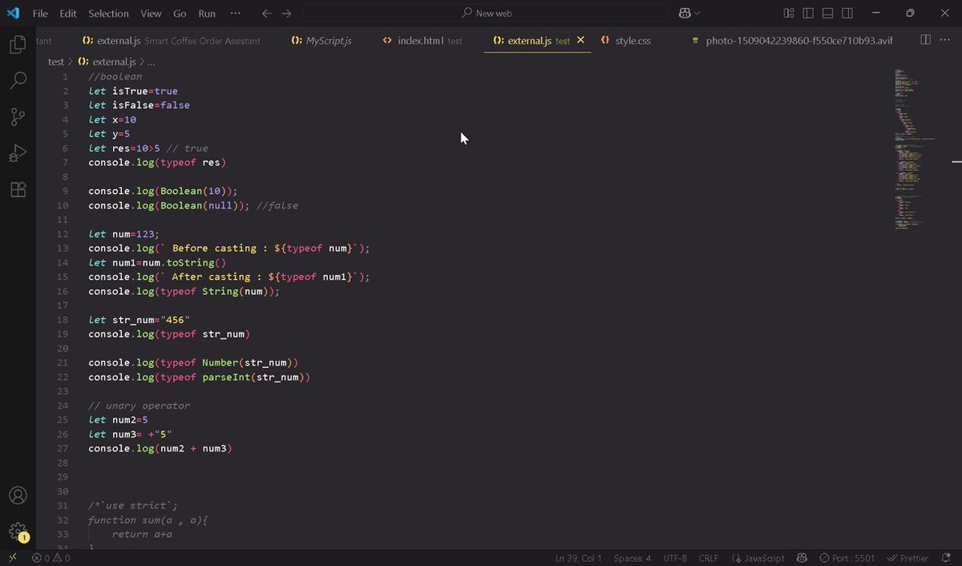This screenshot has height=566, width=962.
Task: Click 'parseInt' on line 22
Action: click(x=225, y=377)
